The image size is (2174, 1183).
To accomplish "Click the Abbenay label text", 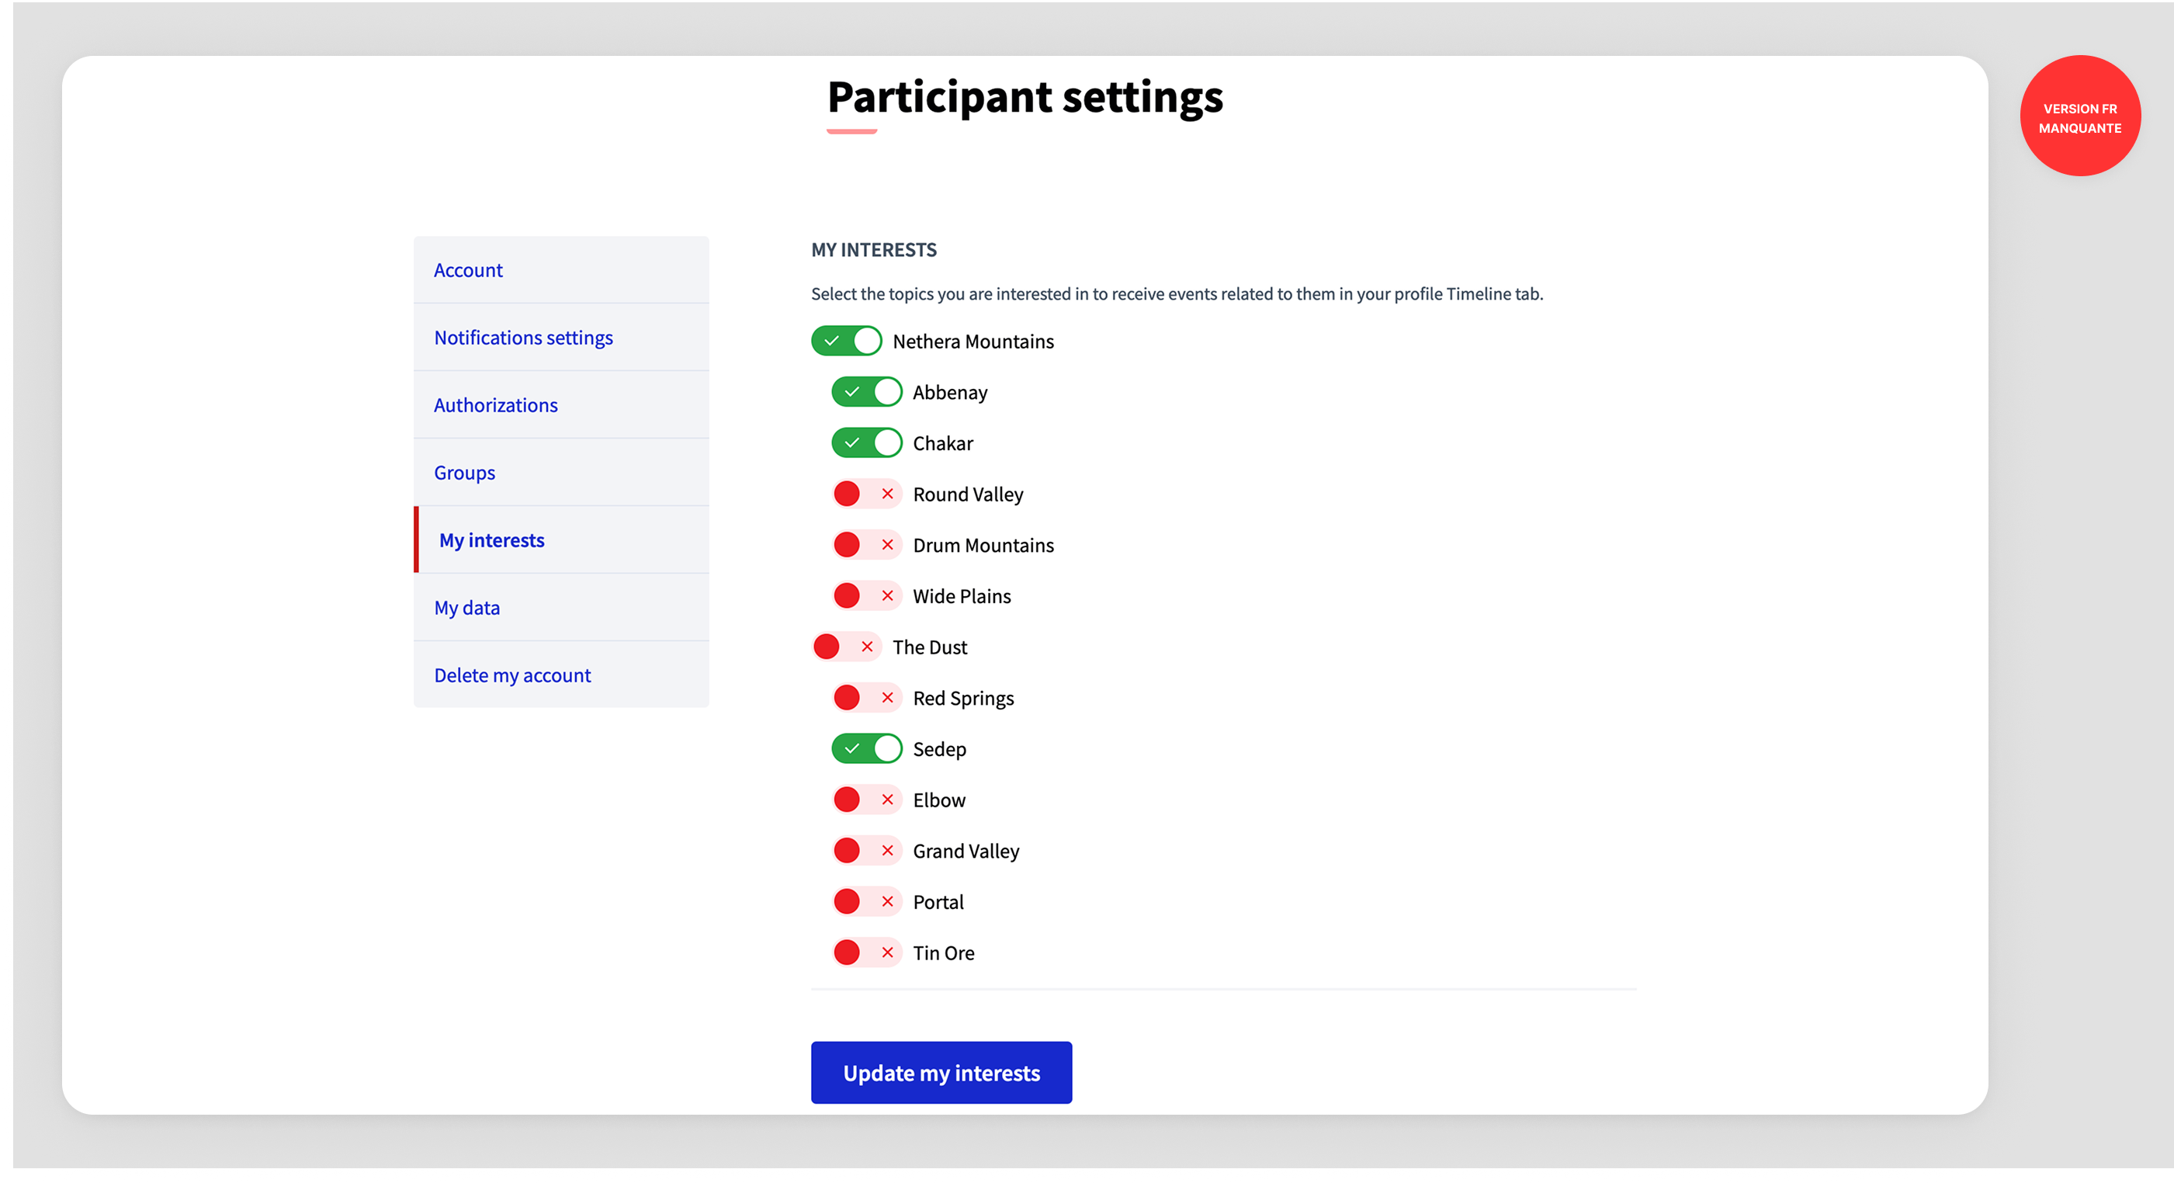I will (949, 394).
